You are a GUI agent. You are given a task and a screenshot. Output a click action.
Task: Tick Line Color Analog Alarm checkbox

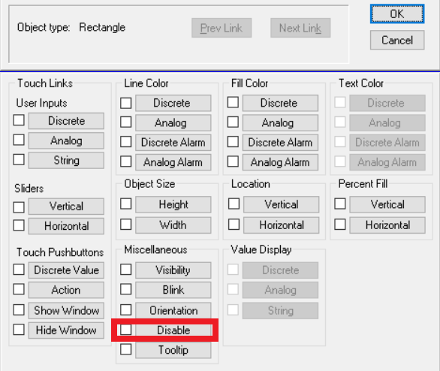pos(125,161)
